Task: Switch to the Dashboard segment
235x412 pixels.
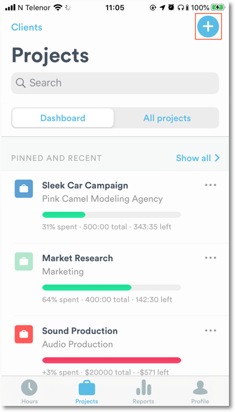Action: 63,118
